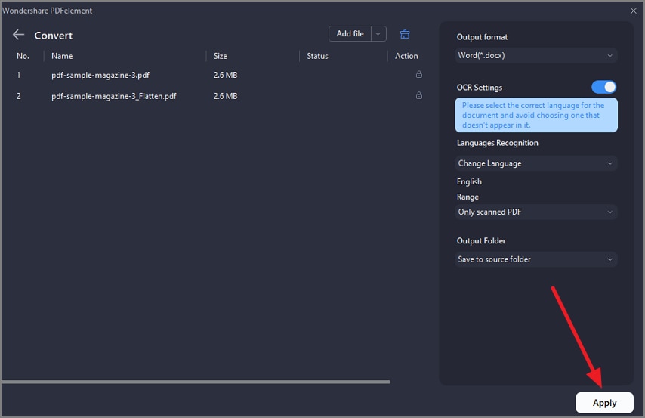Click lock icon for pdf-sample-magazine-3_Flatten.pdf row
This screenshot has height=418, width=645.
click(418, 95)
